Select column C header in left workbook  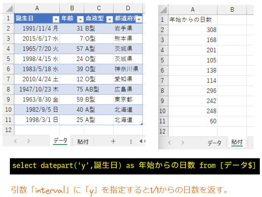pyautogui.click(x=99, y=8)
